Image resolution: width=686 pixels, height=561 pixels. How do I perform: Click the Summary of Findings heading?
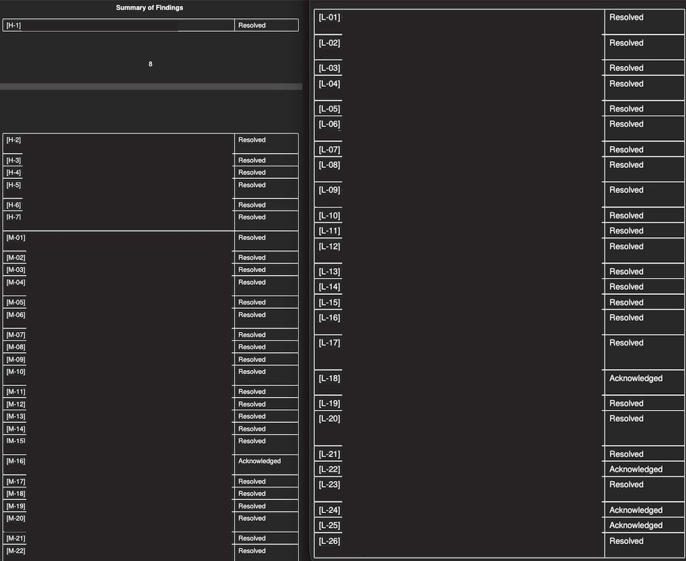150,8
